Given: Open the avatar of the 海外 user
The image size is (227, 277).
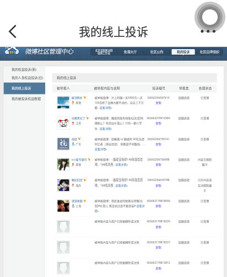Looking at the screenshot, I should [x=63, y=185].
